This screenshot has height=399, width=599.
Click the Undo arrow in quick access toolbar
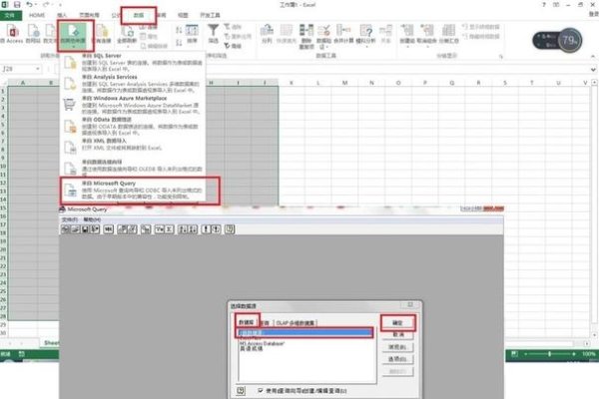(x=29, y=5)
